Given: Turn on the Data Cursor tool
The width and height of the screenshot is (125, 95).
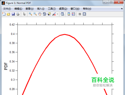Looking at the screenshot, I should pos(49,14).
